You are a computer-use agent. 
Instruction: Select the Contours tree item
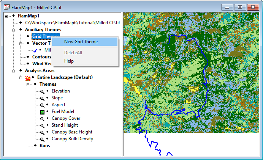coord(41,57)
